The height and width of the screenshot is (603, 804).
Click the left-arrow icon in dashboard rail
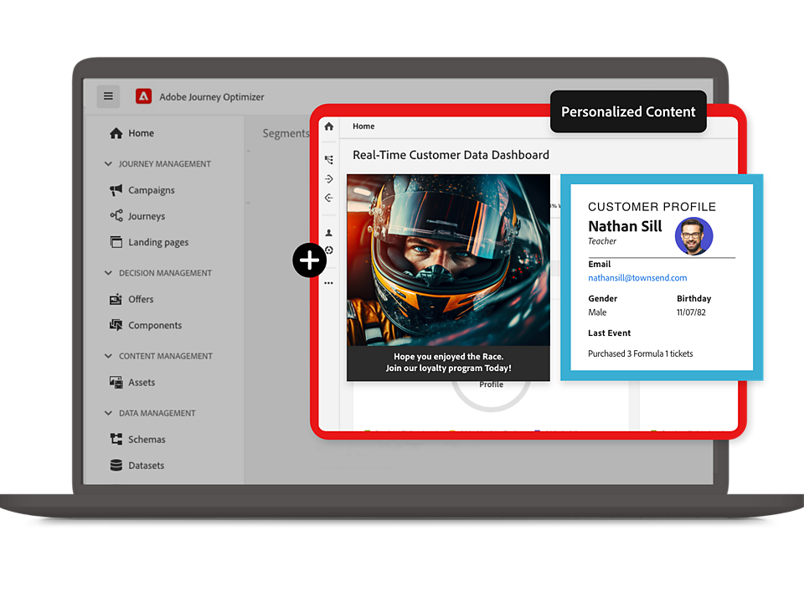329,198
